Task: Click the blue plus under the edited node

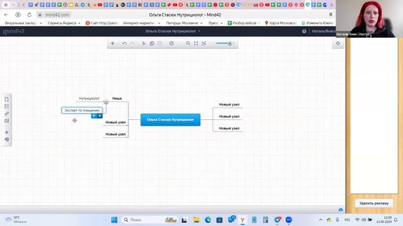Action: pyautogui.click(x=94, y=116)
